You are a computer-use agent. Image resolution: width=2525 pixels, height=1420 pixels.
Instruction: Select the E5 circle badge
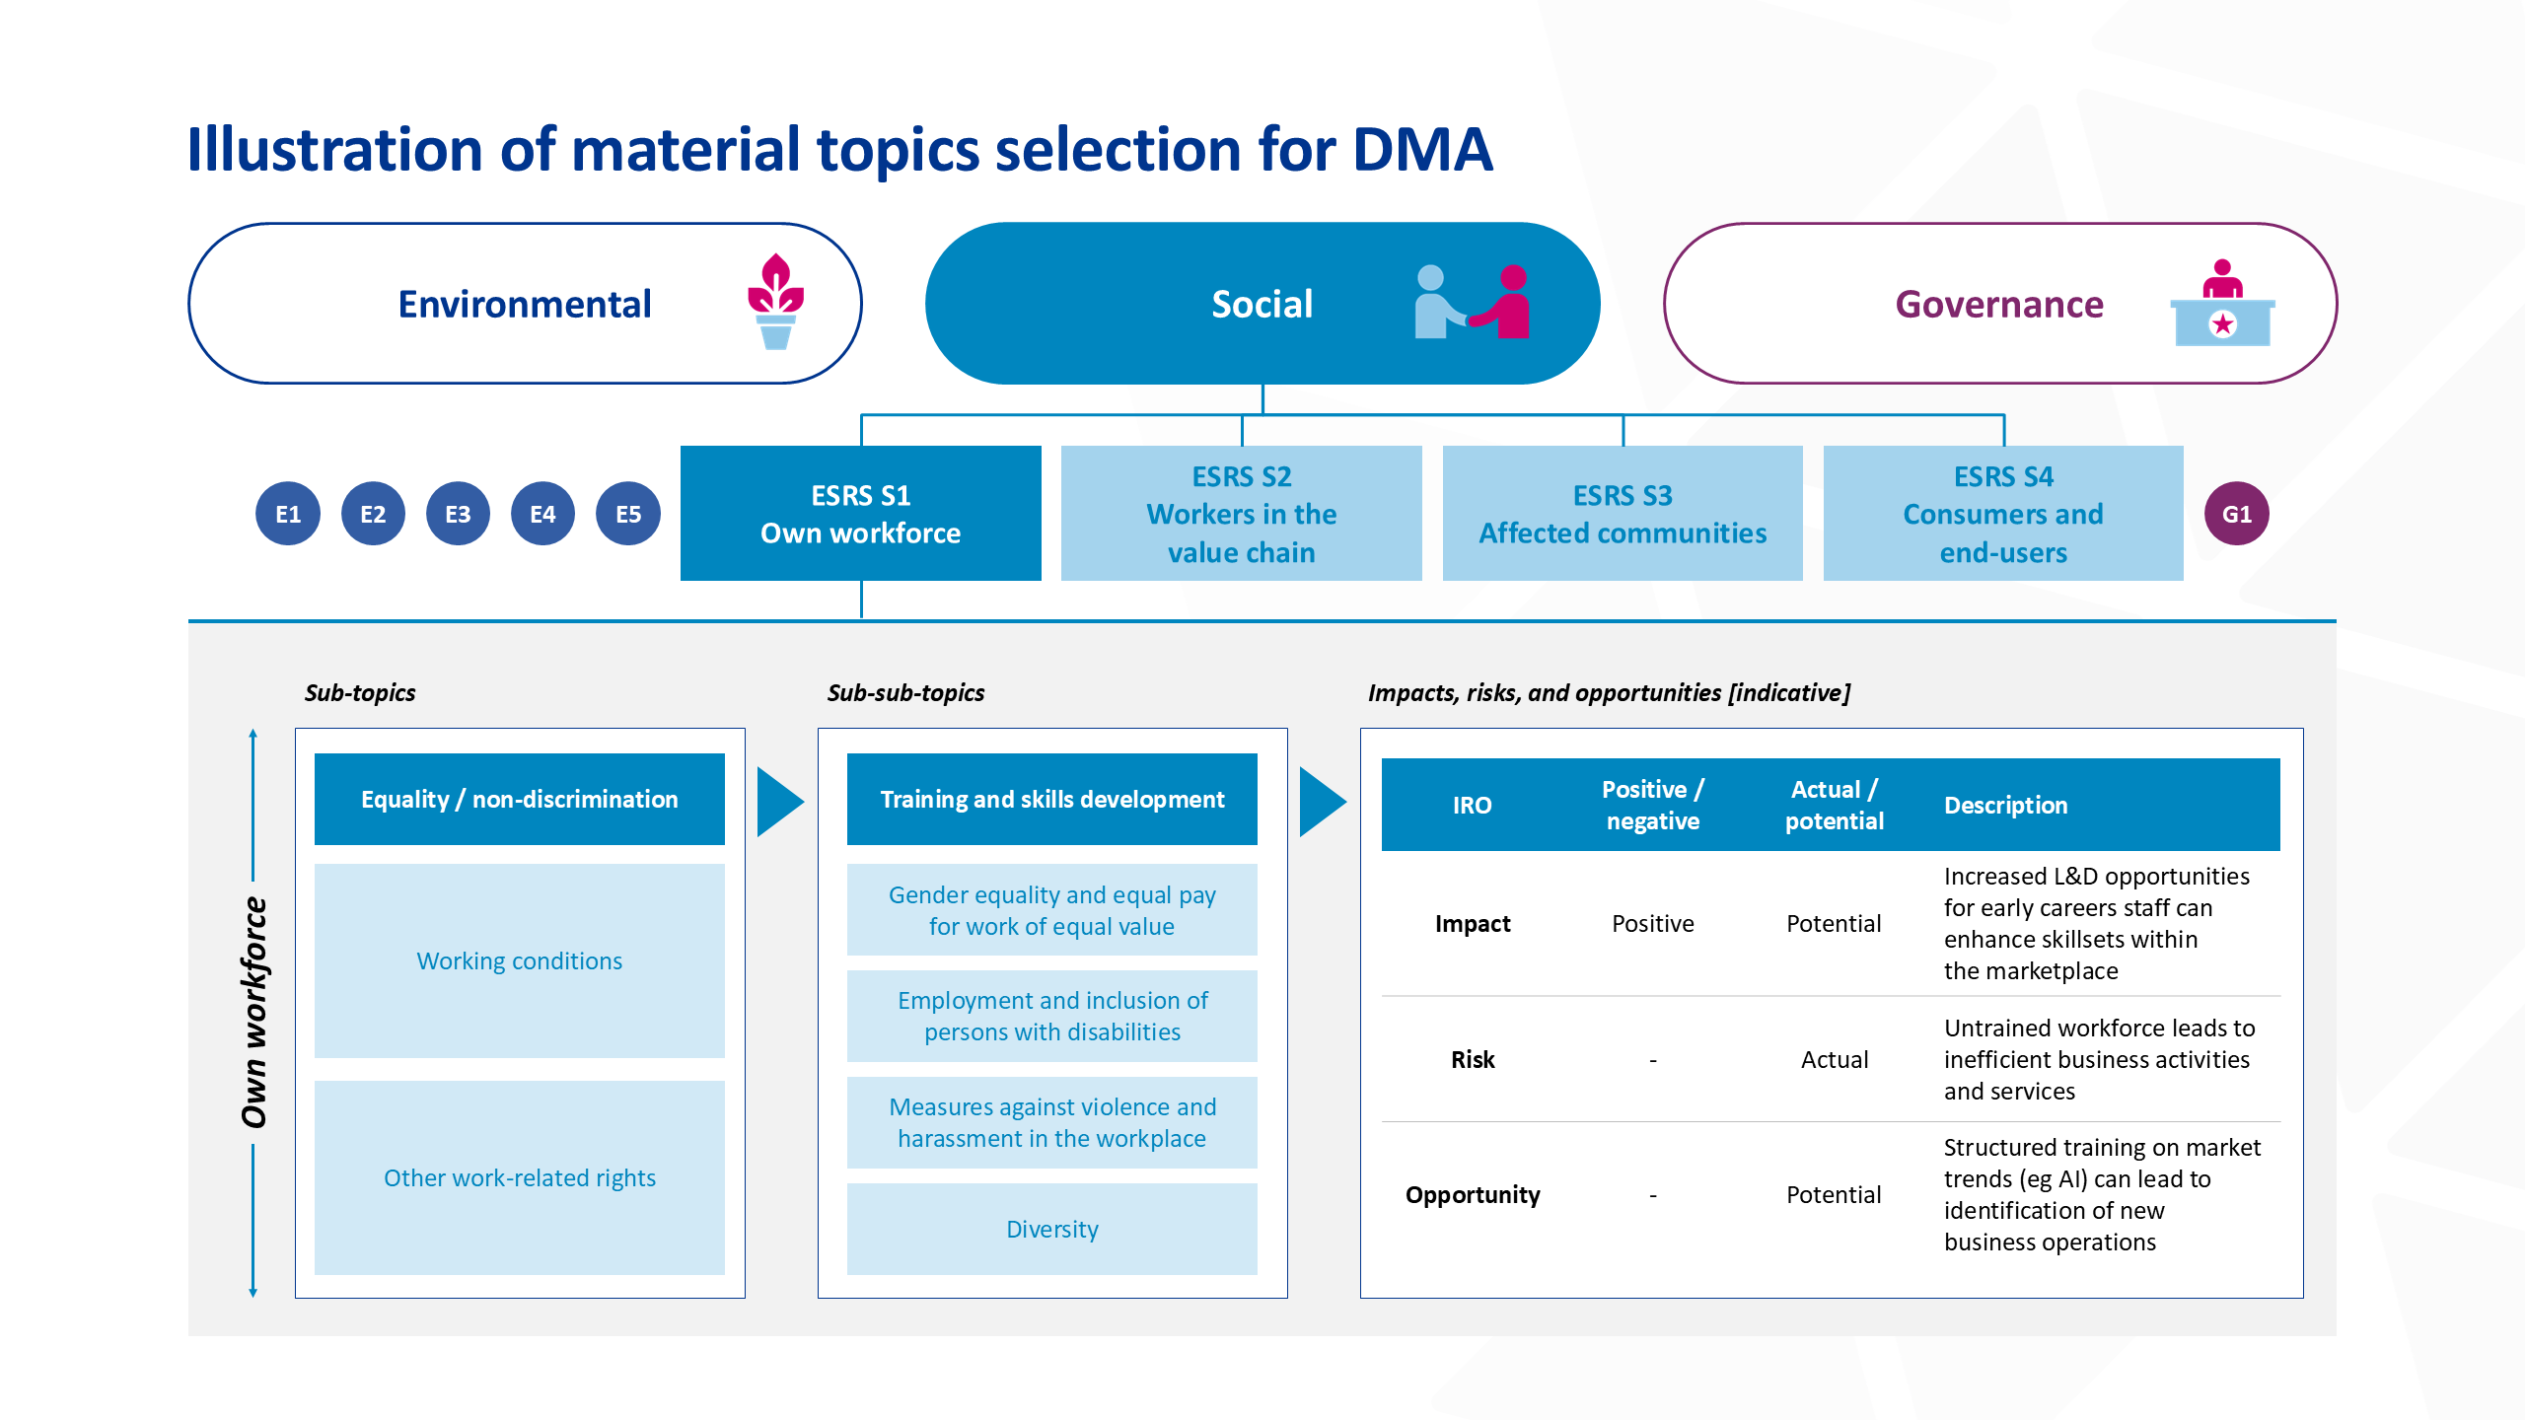pos(628,514)
